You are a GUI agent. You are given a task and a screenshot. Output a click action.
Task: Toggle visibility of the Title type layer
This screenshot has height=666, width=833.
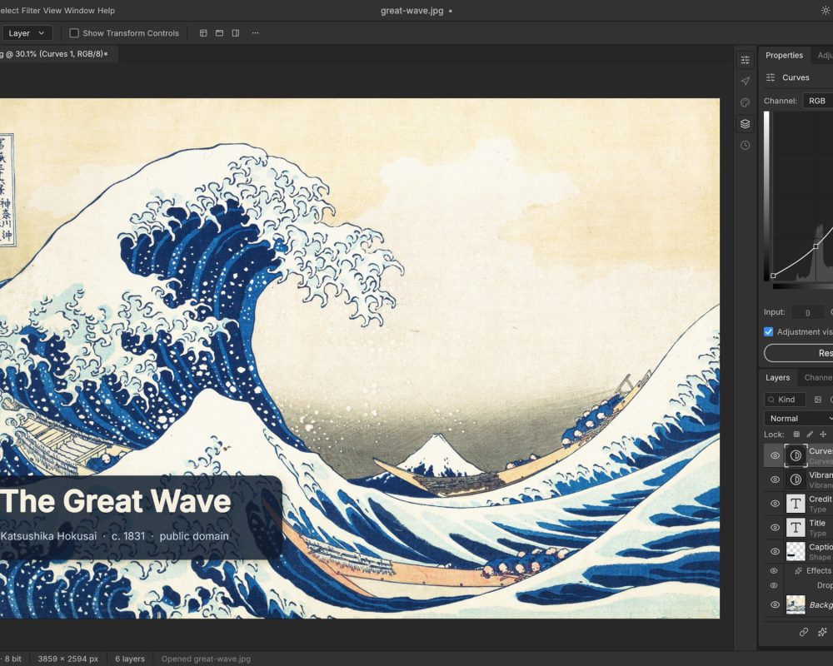coord(775,527)
